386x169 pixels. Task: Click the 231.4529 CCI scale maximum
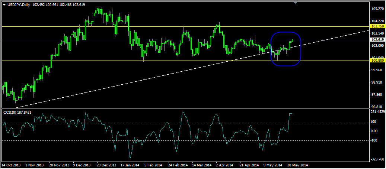point(378,112)
